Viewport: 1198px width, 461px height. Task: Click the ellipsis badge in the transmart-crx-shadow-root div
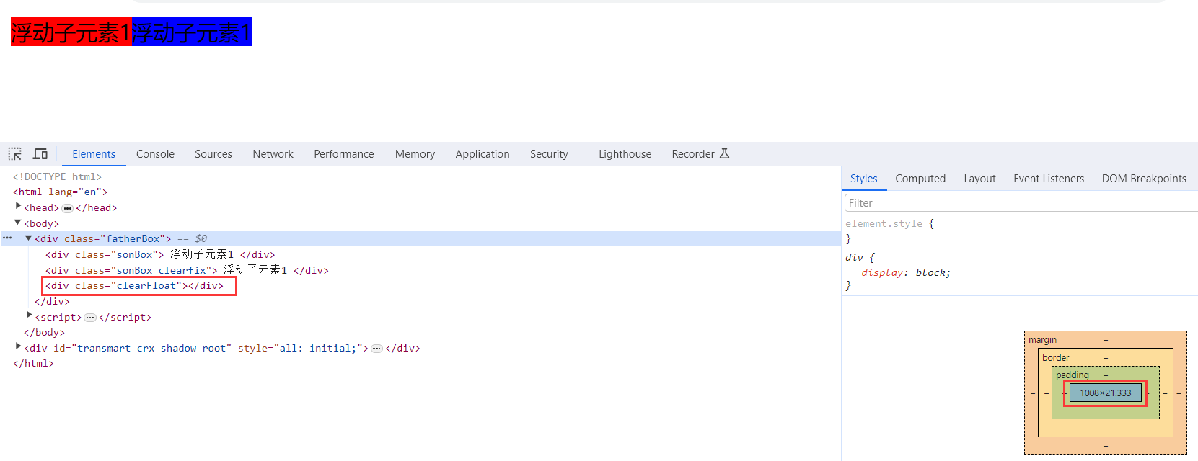[376, 349]
